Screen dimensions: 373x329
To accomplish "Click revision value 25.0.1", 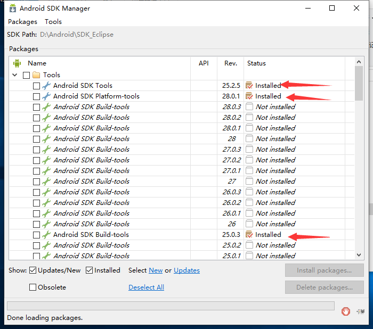I will click(x=232, y=256).
